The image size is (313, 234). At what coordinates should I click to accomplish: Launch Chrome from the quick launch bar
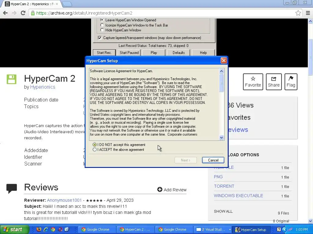pyautogui.click(x=53, y=229)
